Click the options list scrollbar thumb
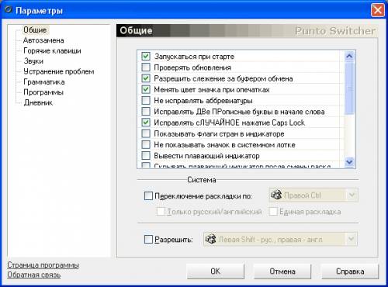388x287 pixels. click(x=349, y=88)
